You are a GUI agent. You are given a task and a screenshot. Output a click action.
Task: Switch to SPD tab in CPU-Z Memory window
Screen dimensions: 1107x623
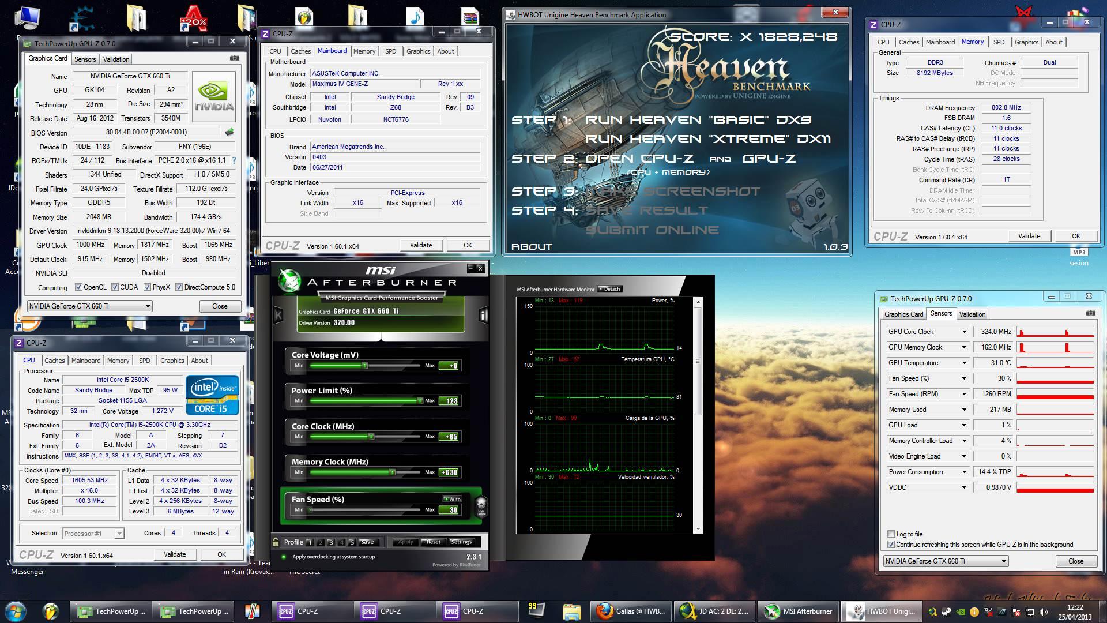(999, 42)
